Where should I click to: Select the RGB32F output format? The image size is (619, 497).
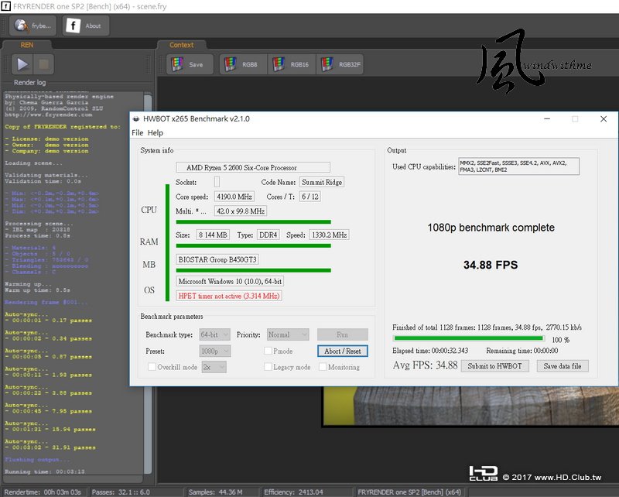tap(340, 64)
